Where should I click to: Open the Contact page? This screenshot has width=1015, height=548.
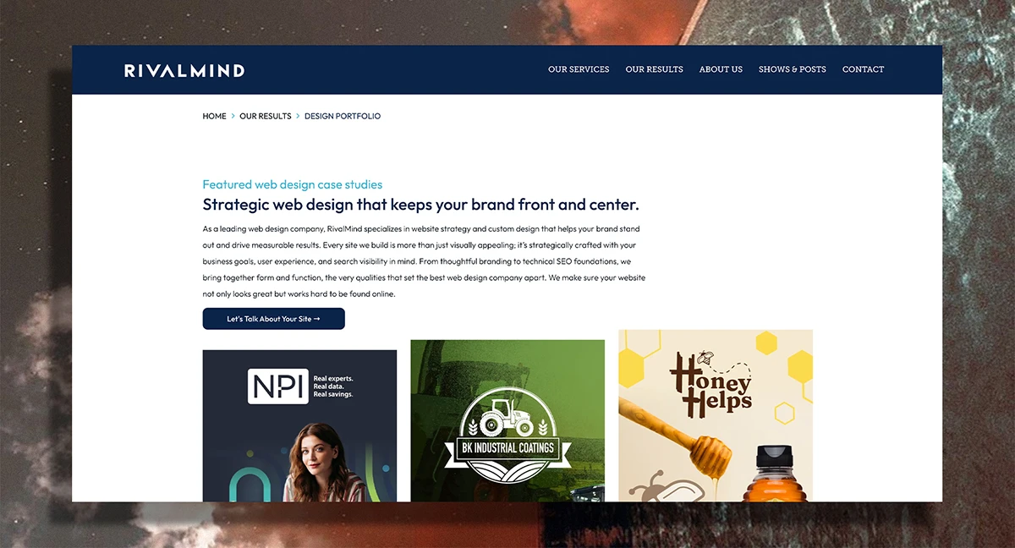coord(863,69)
